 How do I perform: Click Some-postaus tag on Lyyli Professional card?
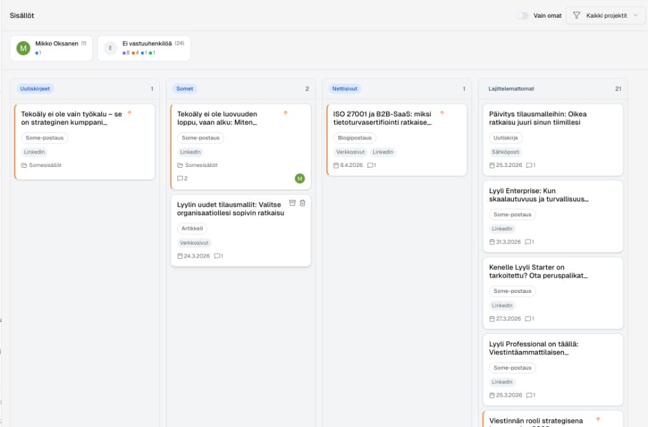[513, 368]
